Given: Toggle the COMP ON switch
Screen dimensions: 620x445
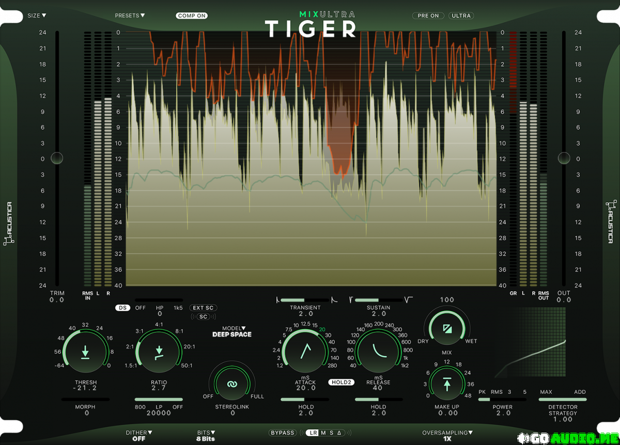Looking at the screenshot, I should [x=191, y=16].
